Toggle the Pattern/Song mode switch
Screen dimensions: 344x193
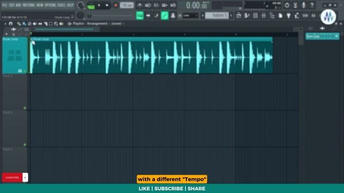91,5
